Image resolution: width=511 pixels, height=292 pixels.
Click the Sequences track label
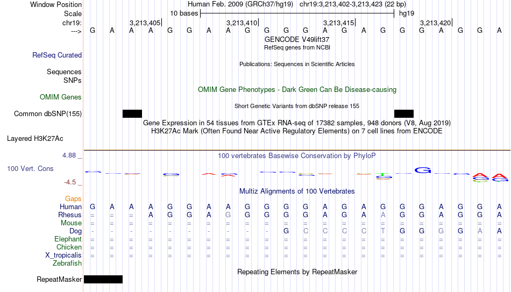64,72
